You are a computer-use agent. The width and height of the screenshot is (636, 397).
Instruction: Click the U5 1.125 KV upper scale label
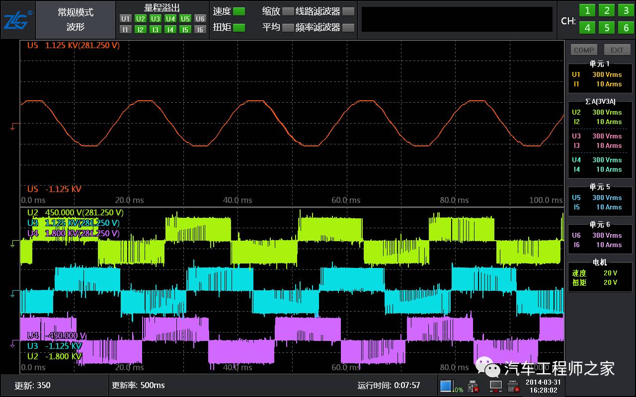[73, 45]
